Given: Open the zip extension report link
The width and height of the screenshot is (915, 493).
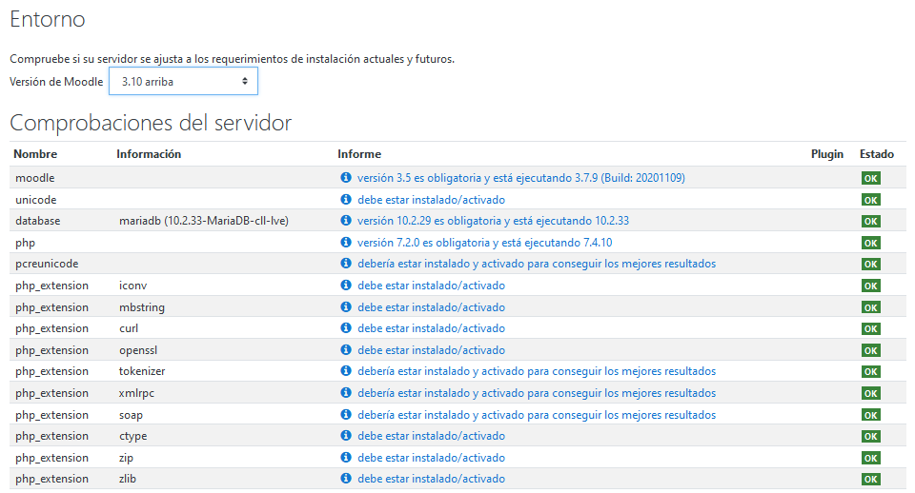Looking at the screenshot, I should pyautogui.click(x=431, y=458).
